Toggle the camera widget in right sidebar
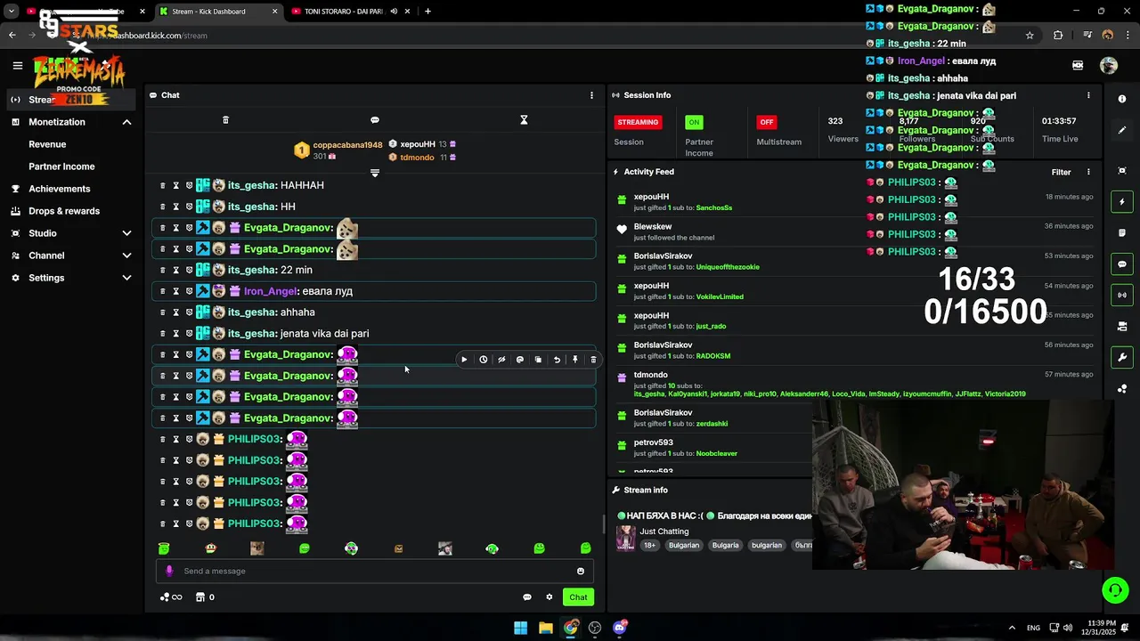The height and width of the screenshot is (641, 1140). pyautogui.click(x=1122, y=327)
